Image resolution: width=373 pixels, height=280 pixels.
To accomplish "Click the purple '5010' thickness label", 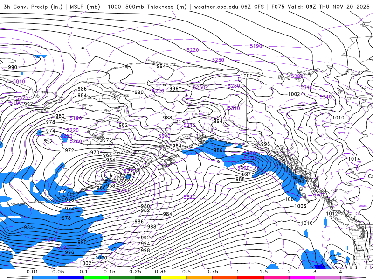I will tap(19, 81).
